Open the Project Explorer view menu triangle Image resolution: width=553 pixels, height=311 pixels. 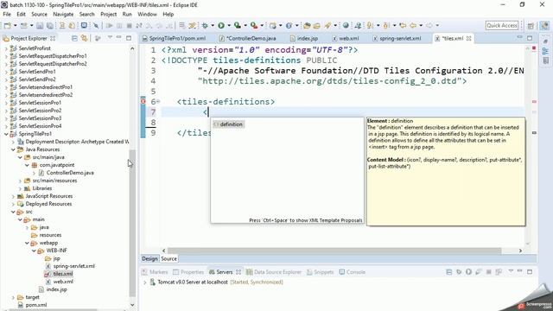pos(110,38)
